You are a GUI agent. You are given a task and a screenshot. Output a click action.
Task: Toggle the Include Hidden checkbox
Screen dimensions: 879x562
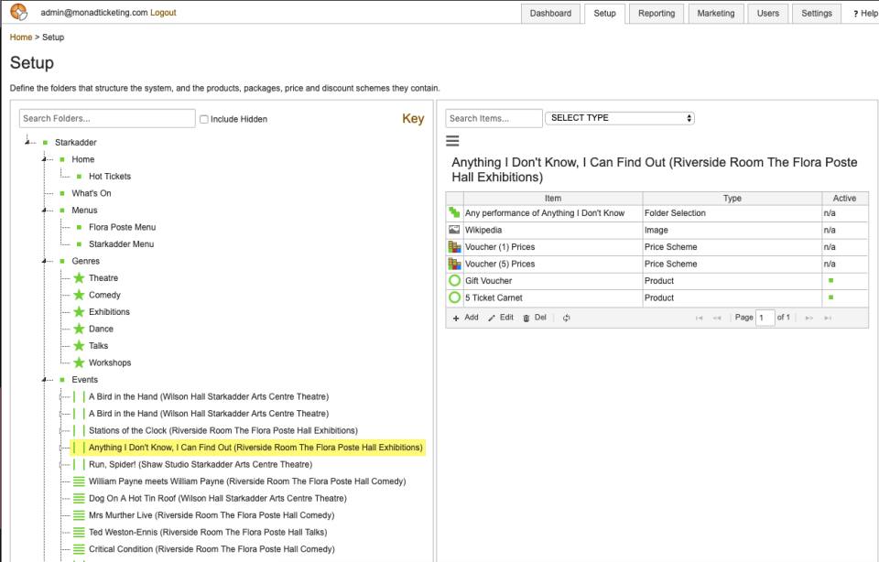204,119
